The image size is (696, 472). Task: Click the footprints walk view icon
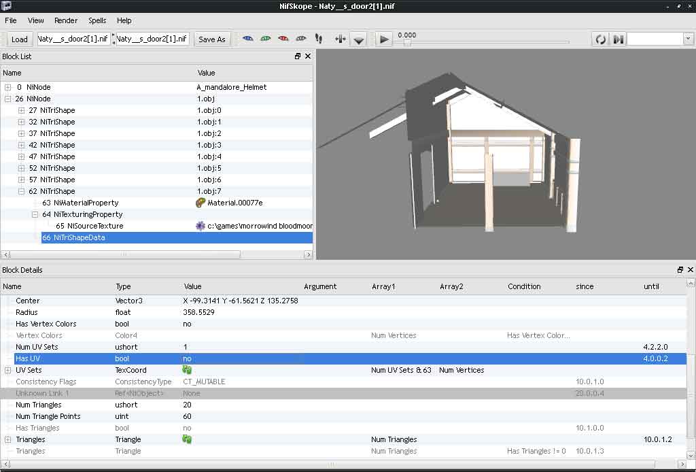[x=318, y=39]
